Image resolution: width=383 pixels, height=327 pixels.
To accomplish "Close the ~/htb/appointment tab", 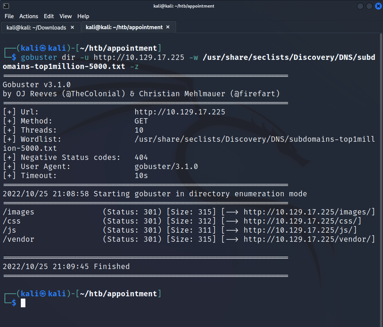I will coord(168,27).
